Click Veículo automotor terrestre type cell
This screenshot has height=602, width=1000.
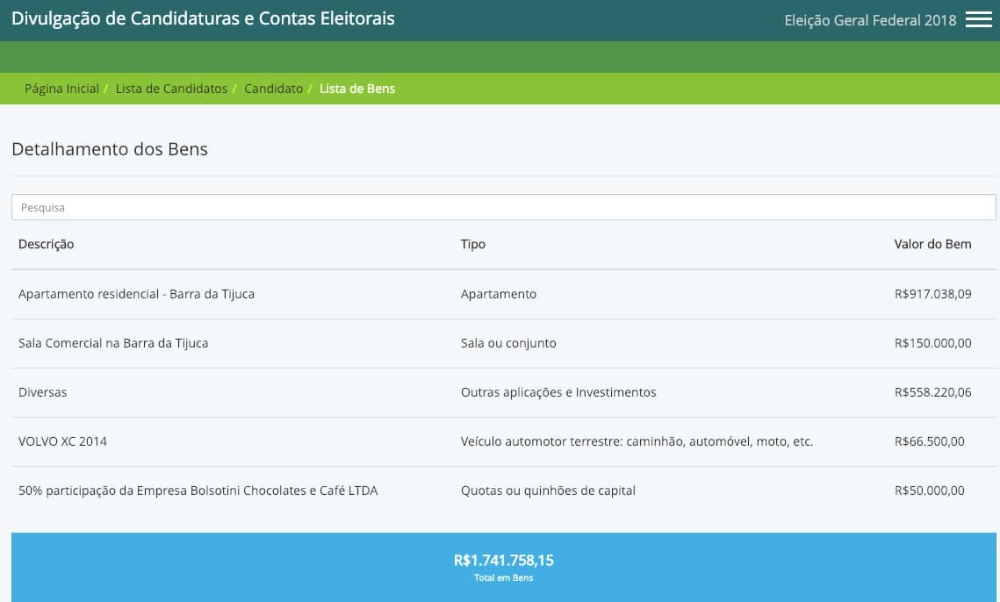(637, 441)
